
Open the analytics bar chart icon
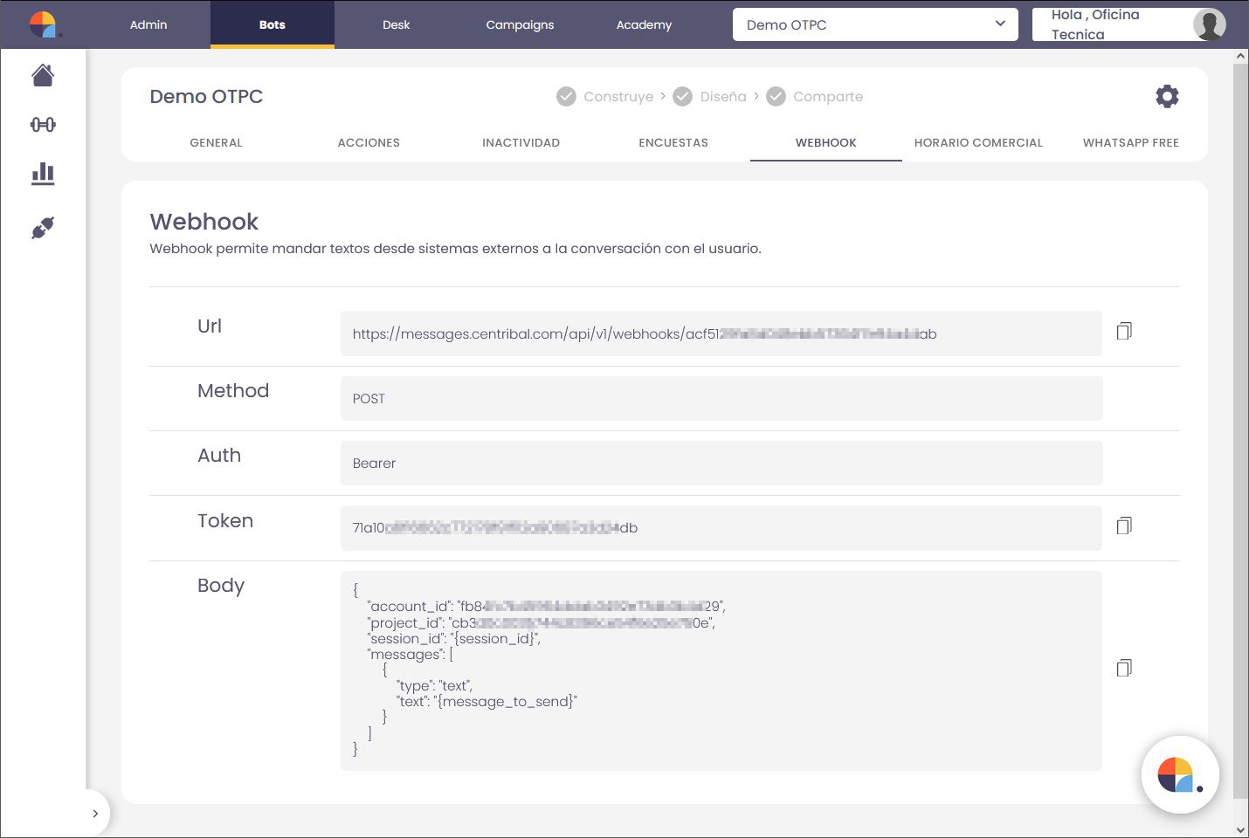click(x=43, y=175)
